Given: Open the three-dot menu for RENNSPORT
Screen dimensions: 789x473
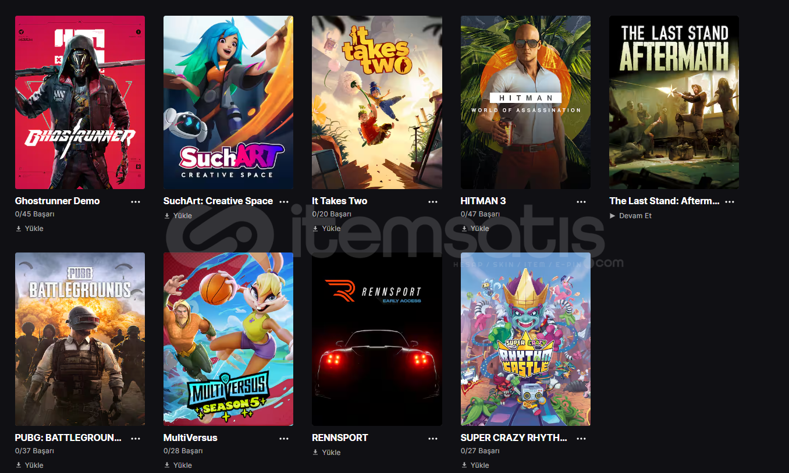Looking at the screenshot, I should pos(433,438).
